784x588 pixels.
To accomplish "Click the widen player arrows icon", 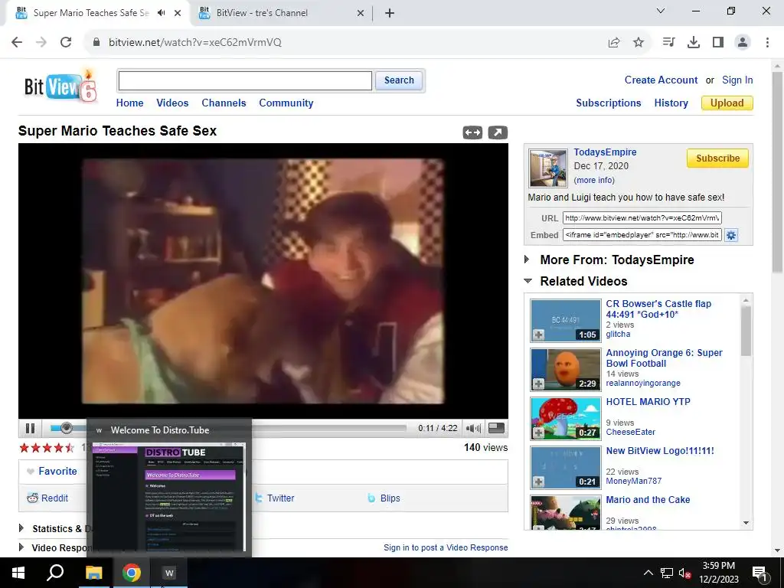I will point(472,132).
